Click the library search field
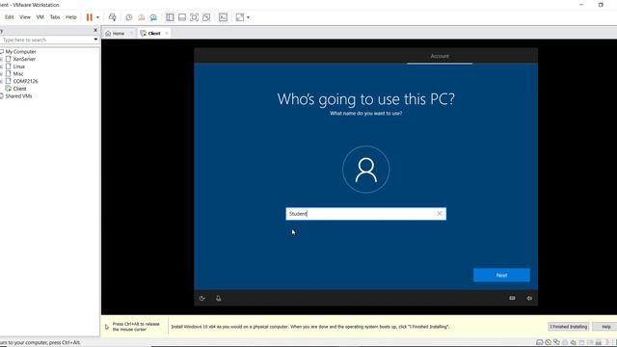Image resolution: width=617 pixels, height=347 pixels. [46, 40]
